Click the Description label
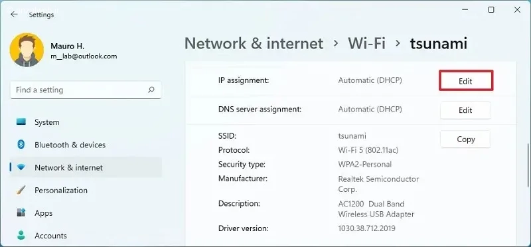Image resolution: width=531 pixels, height=247 pixels. [x=239, y=204]
